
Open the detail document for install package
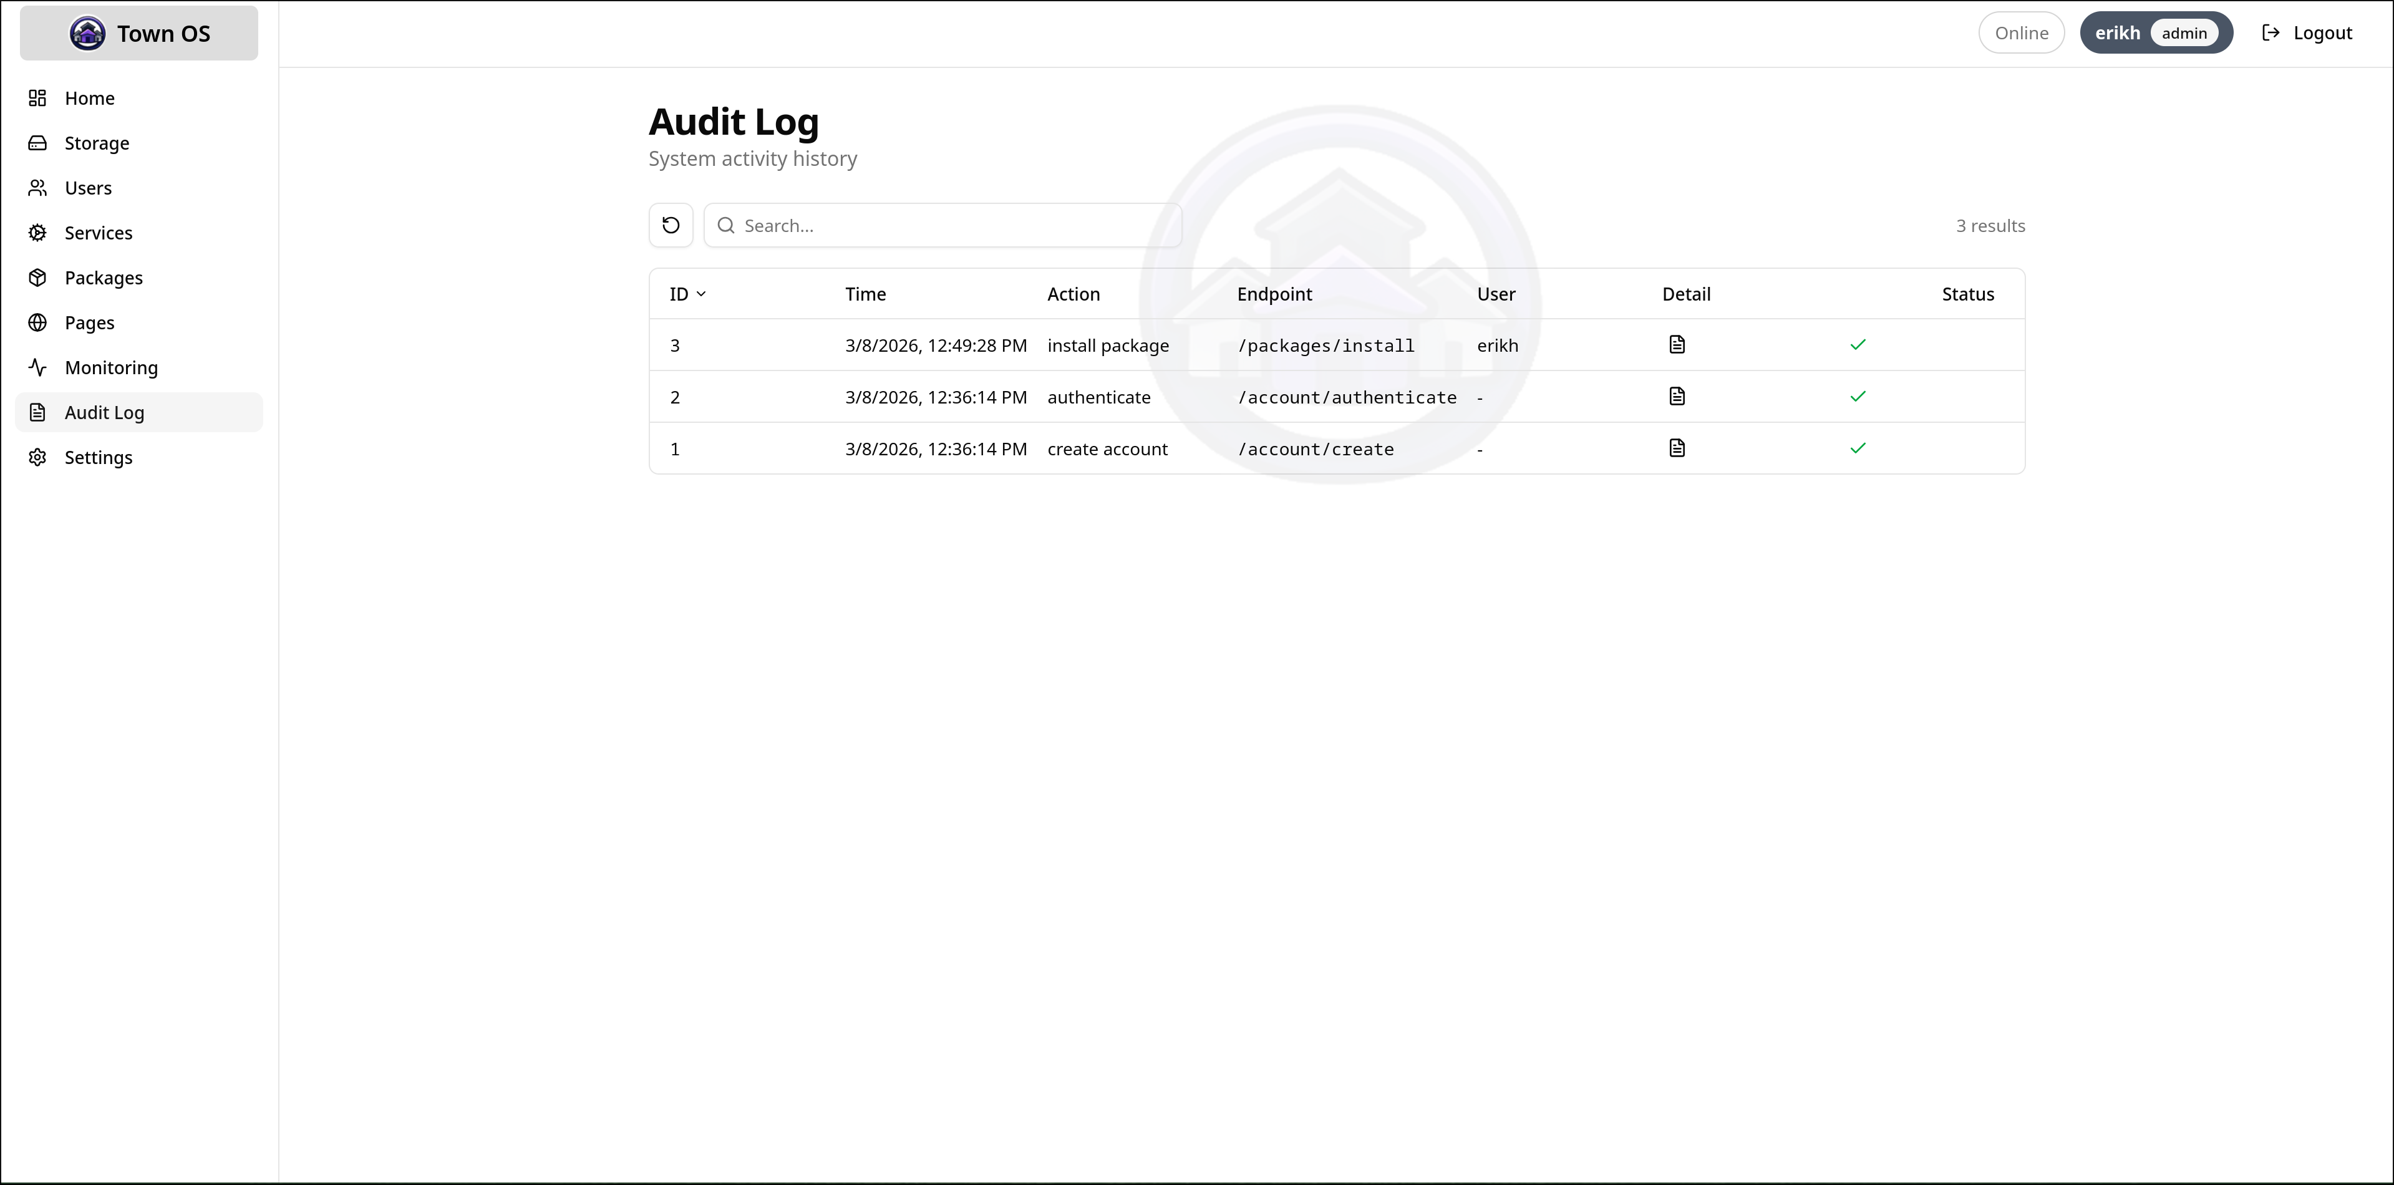[x=1677, y=344]
